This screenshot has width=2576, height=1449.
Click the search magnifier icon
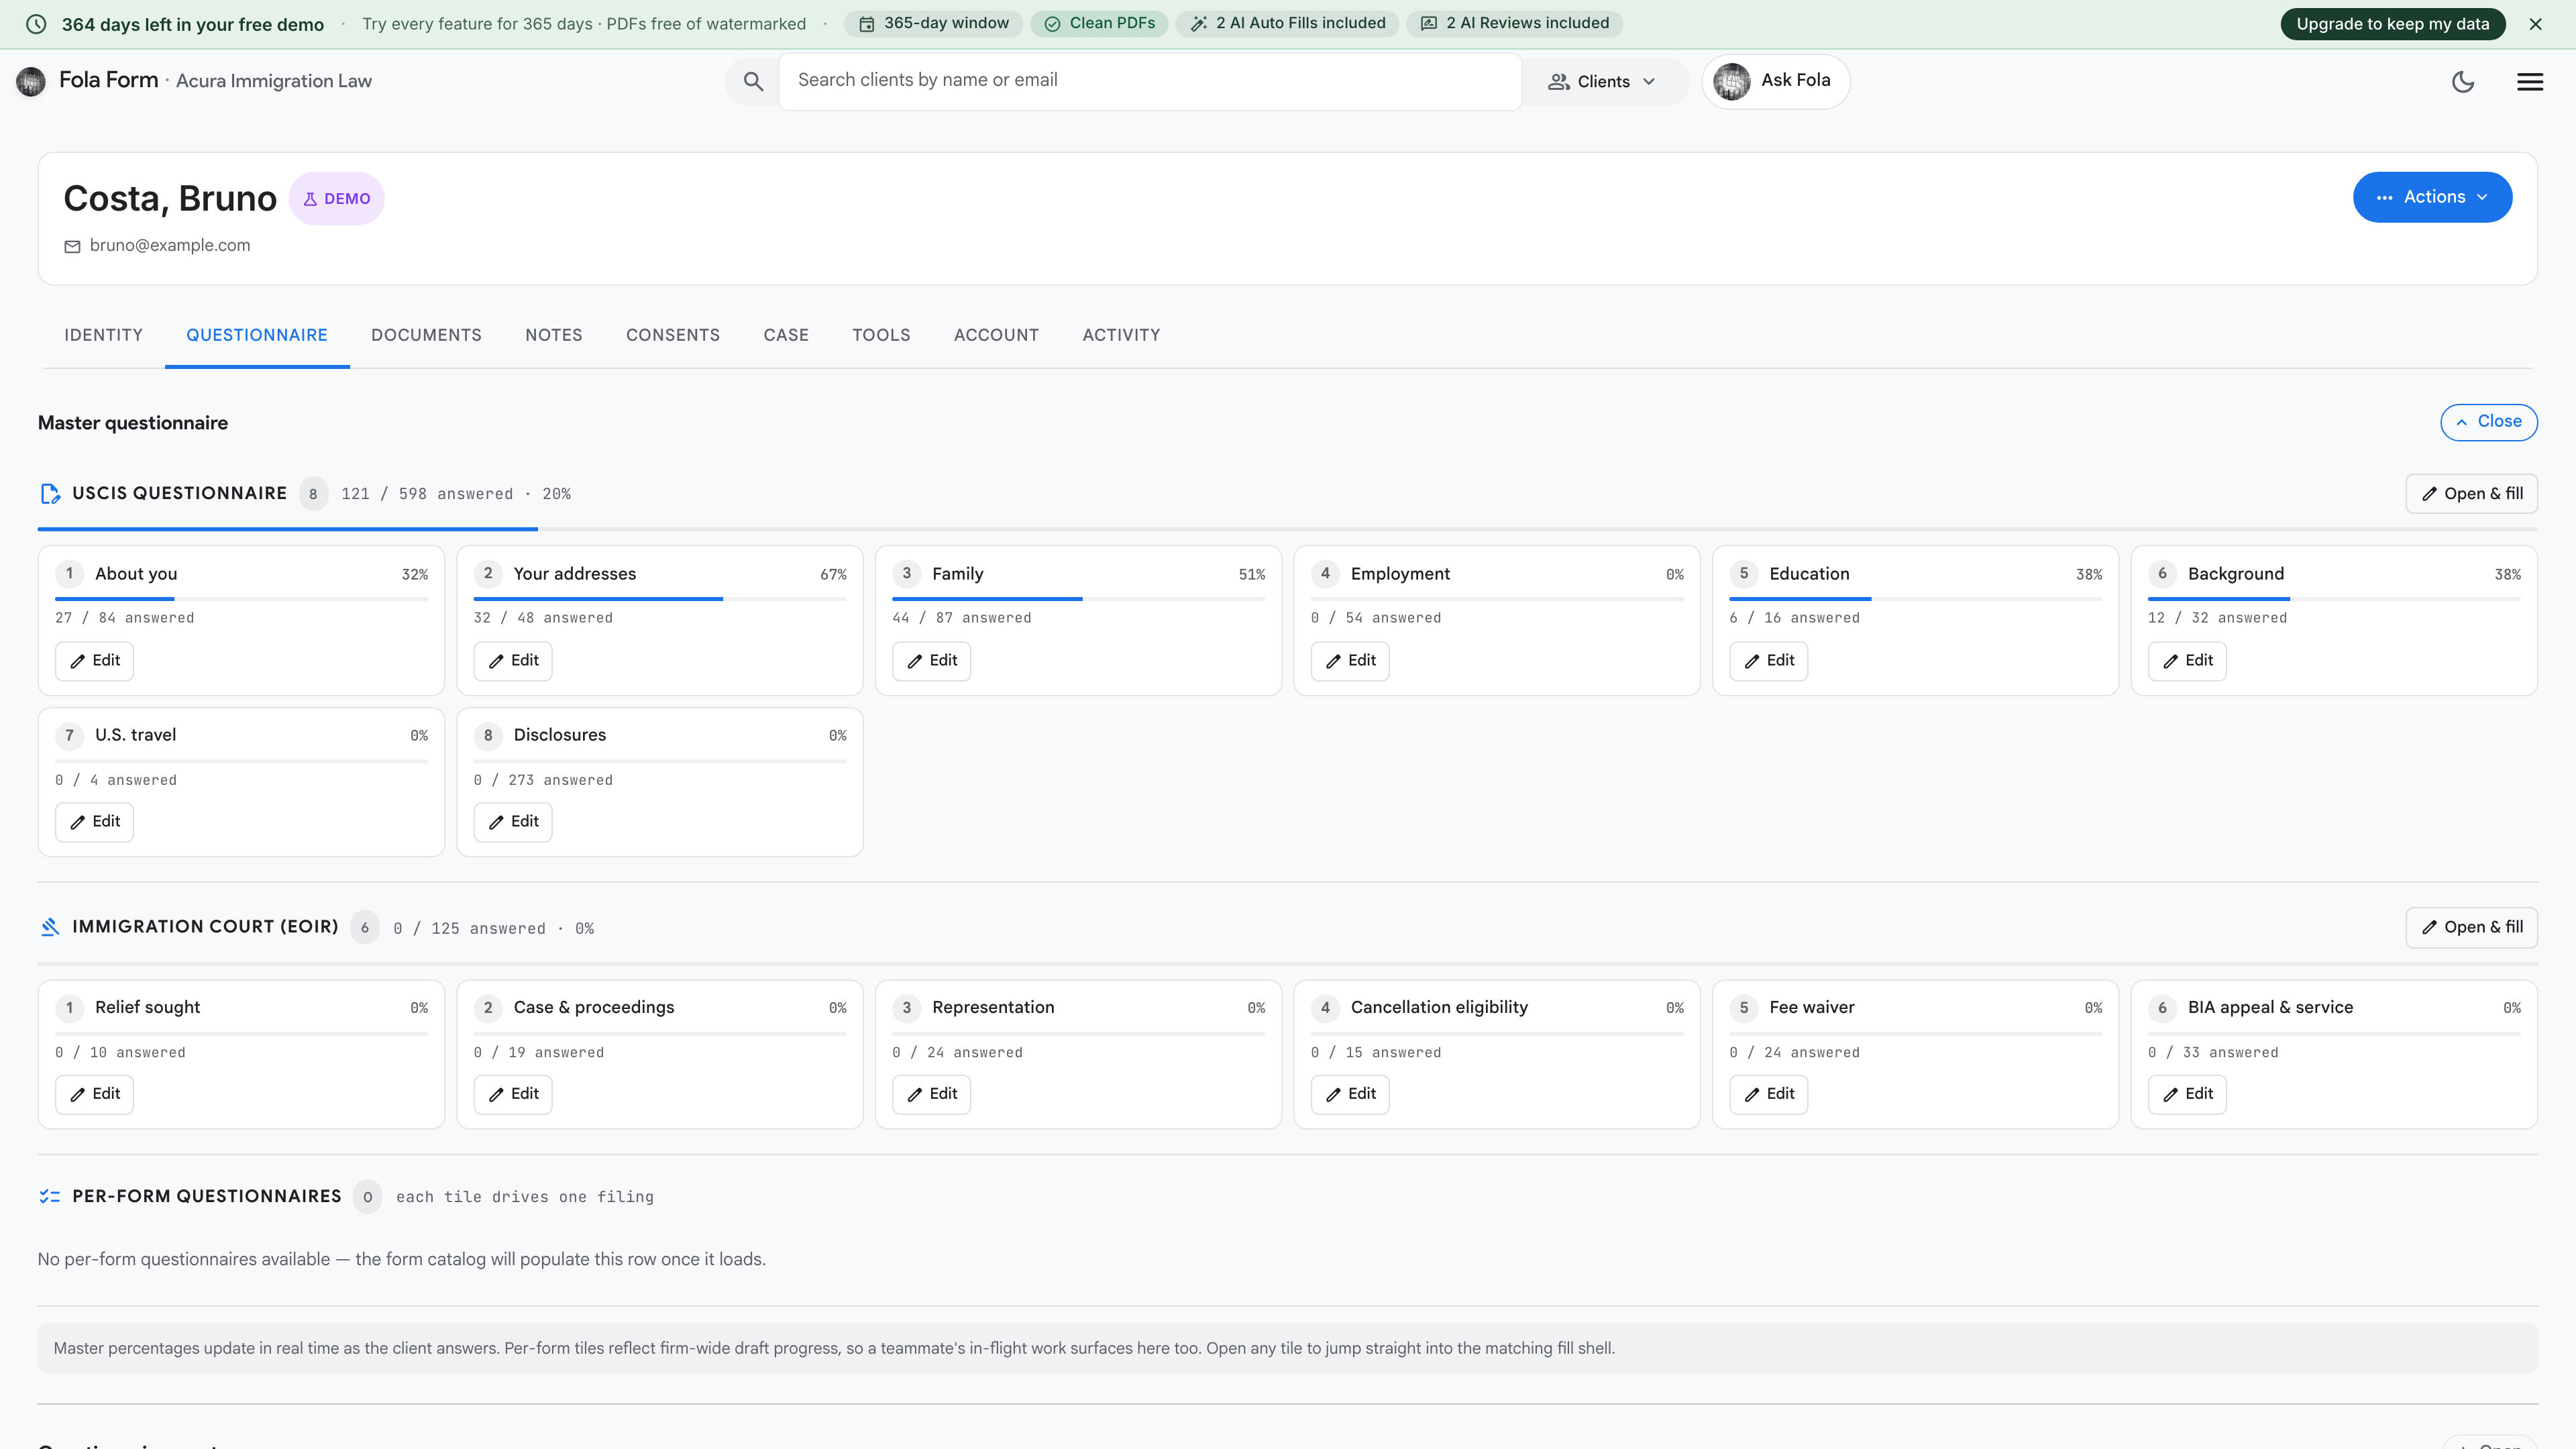[x=753, y=81]
